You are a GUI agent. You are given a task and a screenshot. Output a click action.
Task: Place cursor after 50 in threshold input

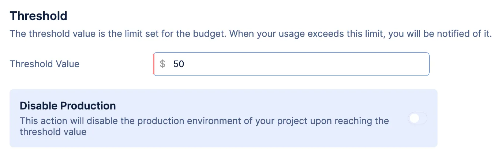(185, 64)
